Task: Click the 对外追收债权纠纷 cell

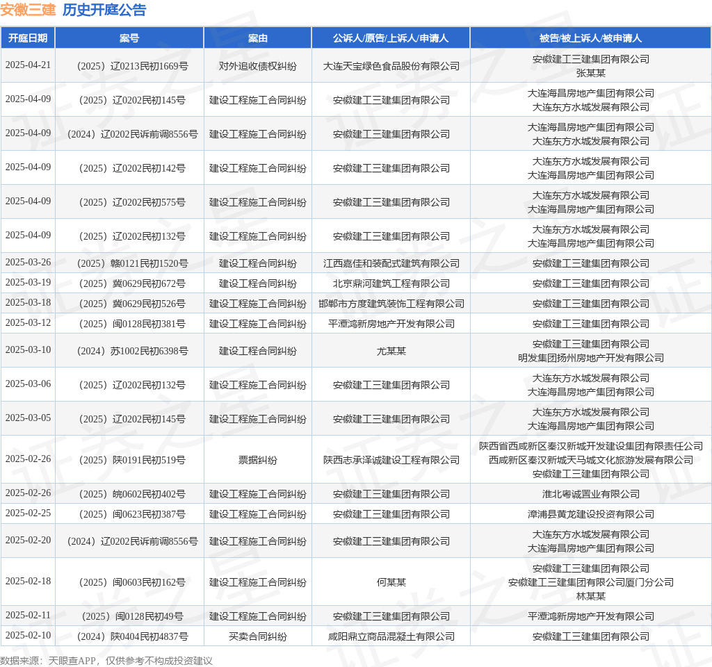Action: [x=257, y=66]
